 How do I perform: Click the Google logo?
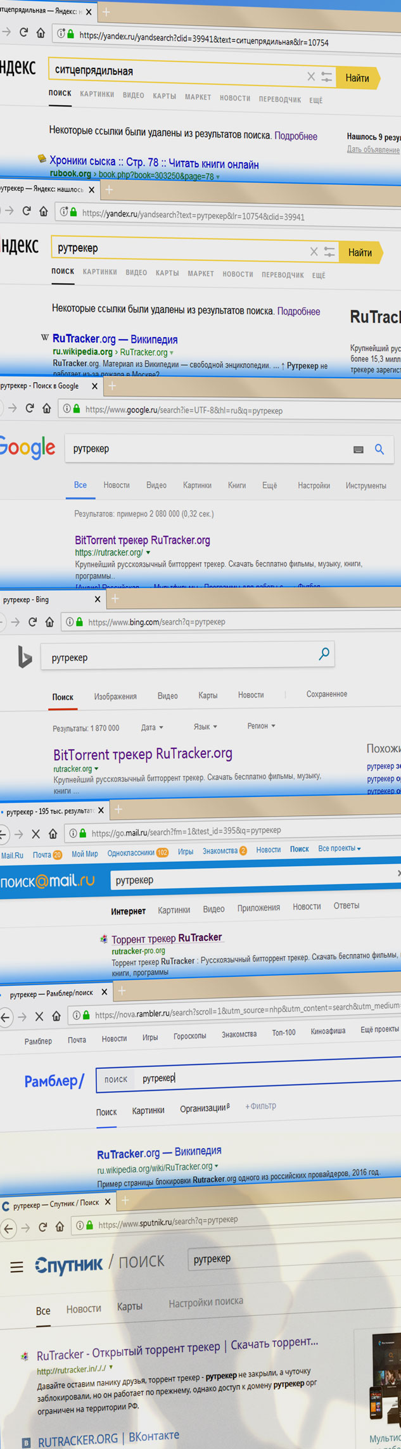coord(27,448)
